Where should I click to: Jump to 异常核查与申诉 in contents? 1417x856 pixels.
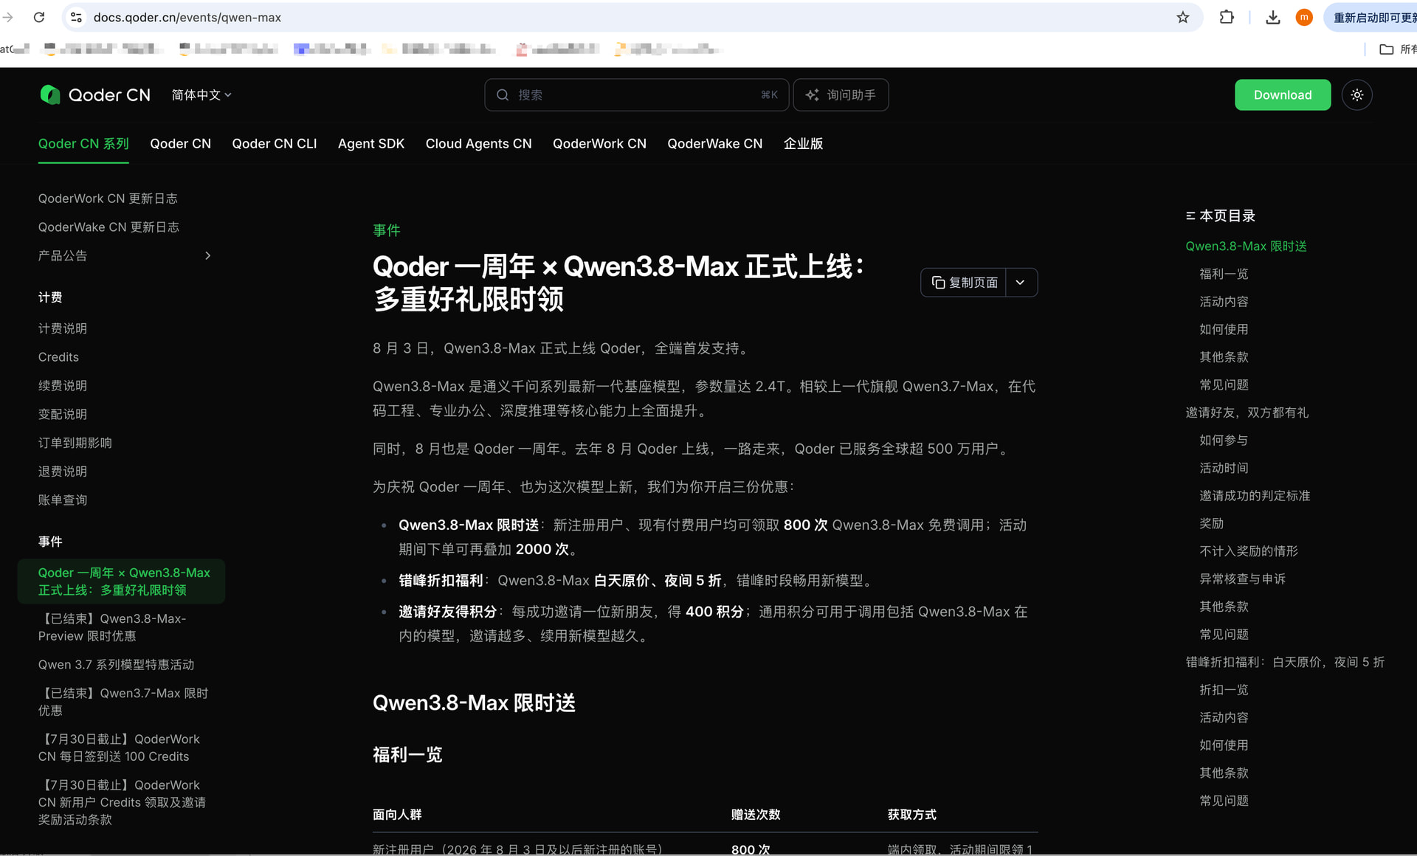[1242, 579]
